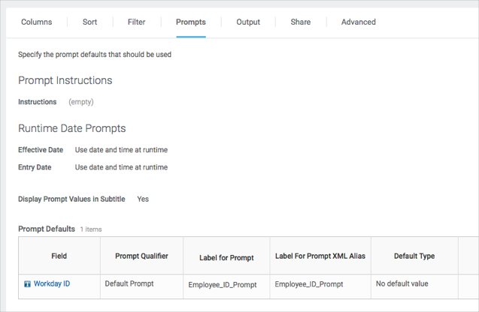Screen dimensions: 479x312
Task: Switch to the Output tab
Action: tap(248, 22)
